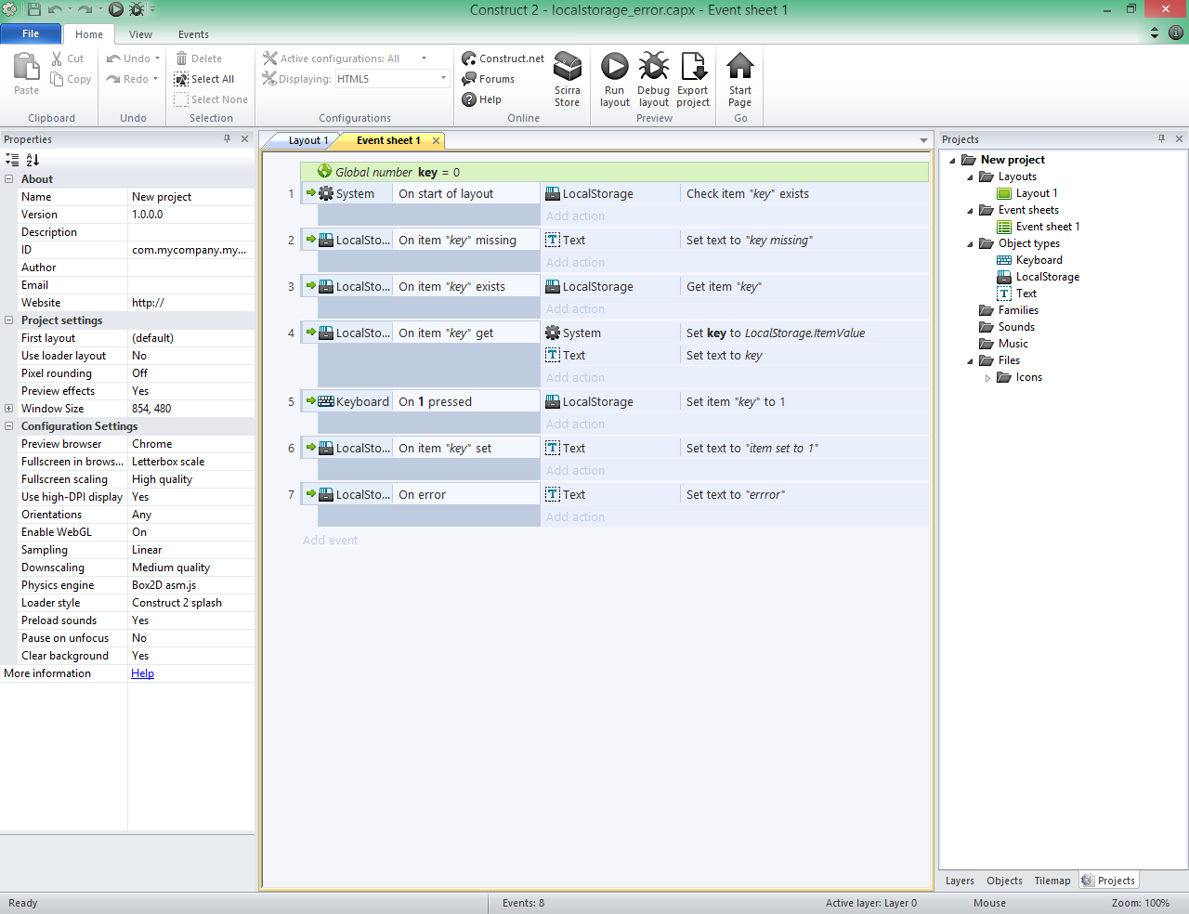This screenshot has height=914, width=1189.
Task: Open the Redo dropdown arrow
Action: coord(157,79)
